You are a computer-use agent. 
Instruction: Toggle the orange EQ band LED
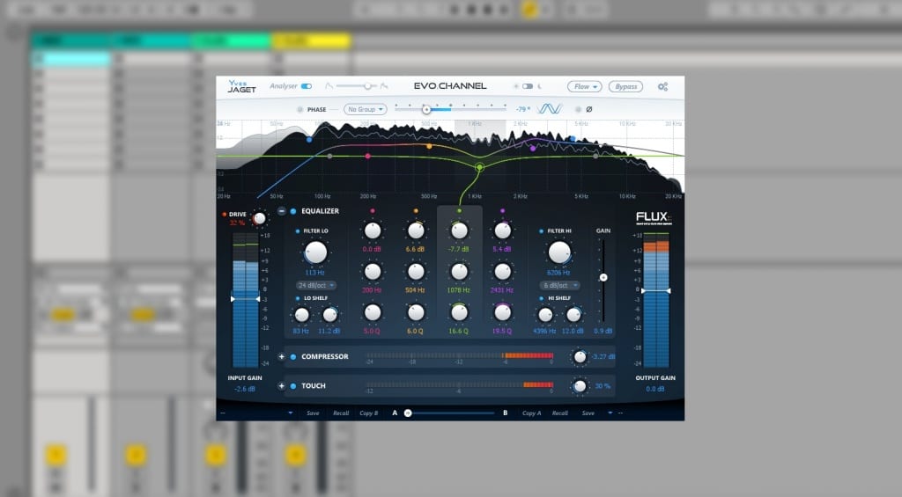[416, 211]
